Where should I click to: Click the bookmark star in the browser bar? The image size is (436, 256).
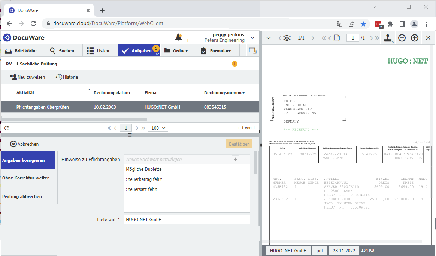(x=363, y=24)
